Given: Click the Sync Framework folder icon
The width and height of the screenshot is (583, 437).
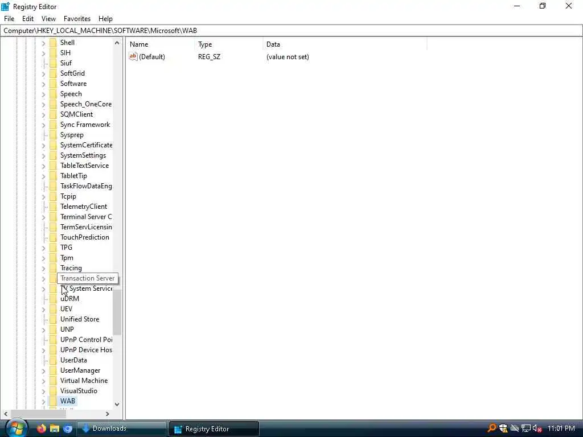Looking at the screenshot, I should point(53,125).
